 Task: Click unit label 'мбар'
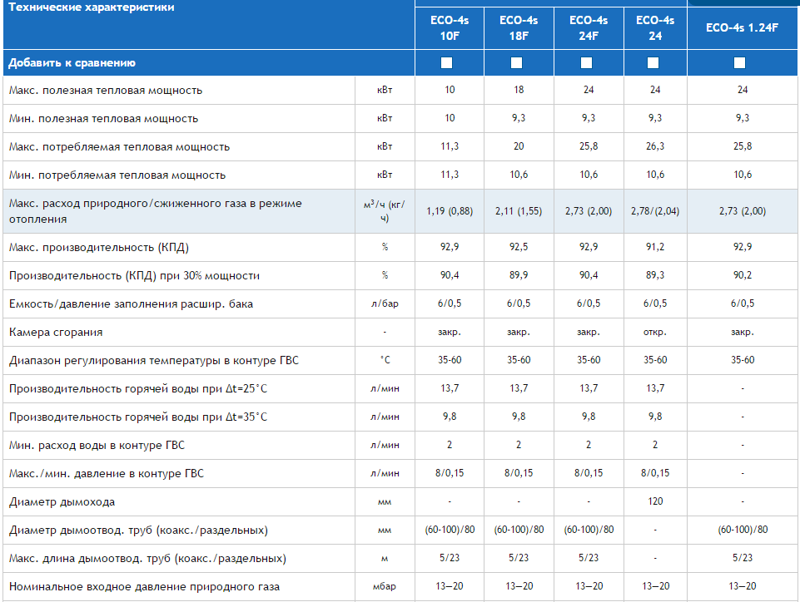click(x=385, y=586)
